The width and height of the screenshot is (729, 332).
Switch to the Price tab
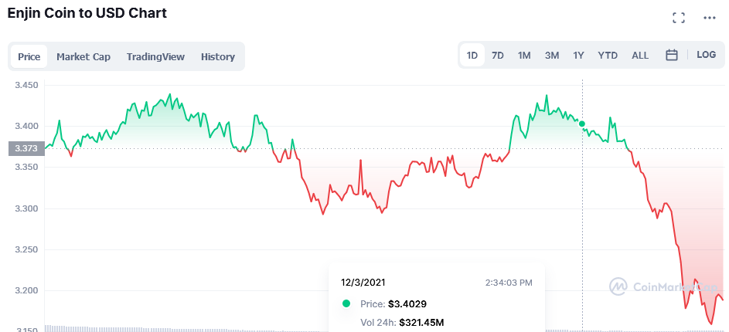click(29, 56)
